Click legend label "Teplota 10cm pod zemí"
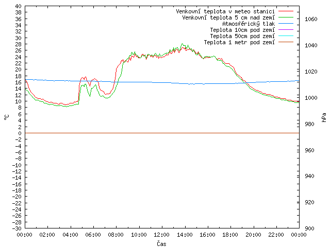330x247 pixels. 242,30
